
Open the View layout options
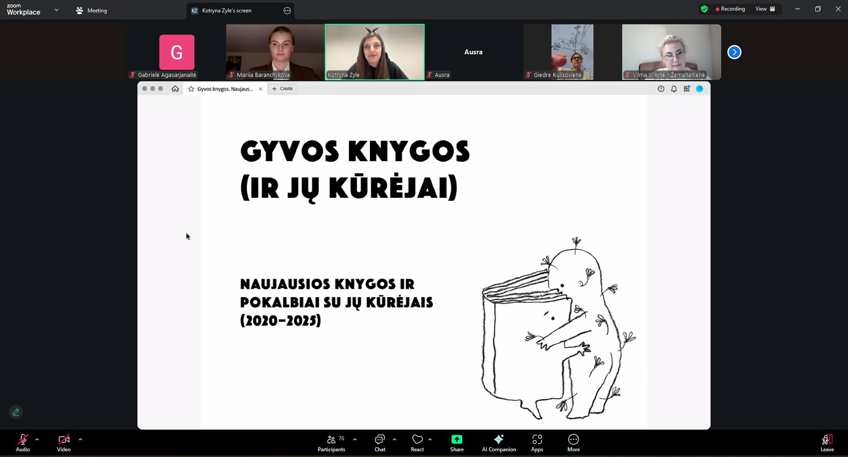point(765,9)
